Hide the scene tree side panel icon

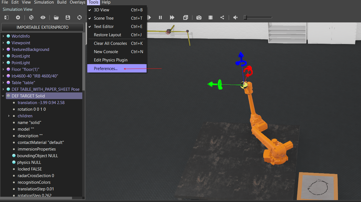coord(6,17)
